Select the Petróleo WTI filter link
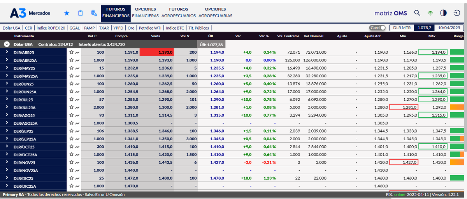 [x=150, y=28]
